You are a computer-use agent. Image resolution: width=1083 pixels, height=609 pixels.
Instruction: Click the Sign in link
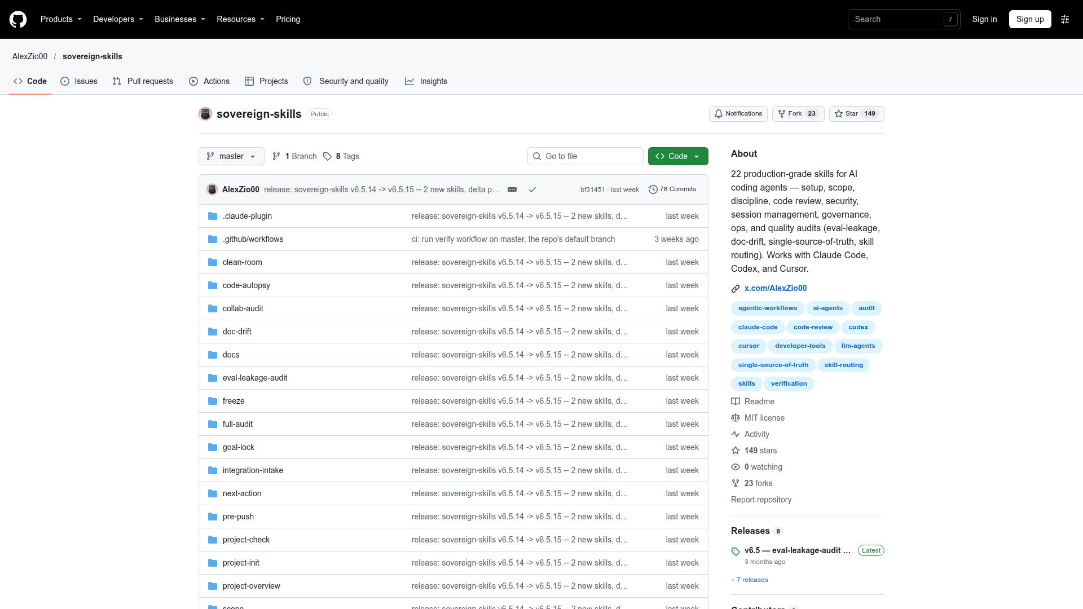click(984, 19)
